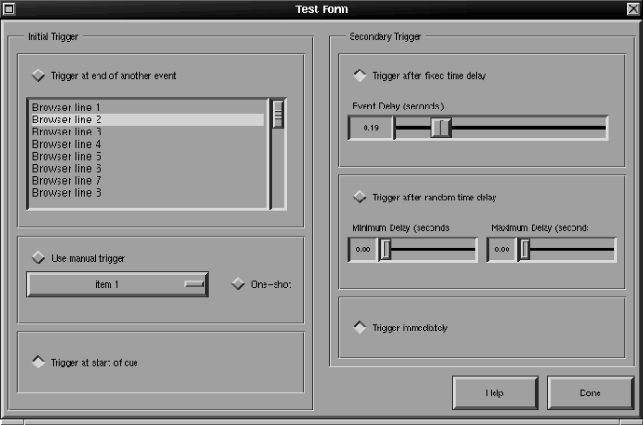
Task: Select the fifth browser line row
Action: pyautogui.click(x=147, y=157)
